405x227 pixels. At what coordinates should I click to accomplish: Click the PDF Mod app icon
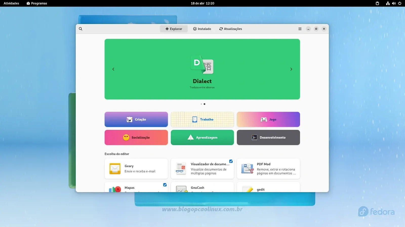247,168
